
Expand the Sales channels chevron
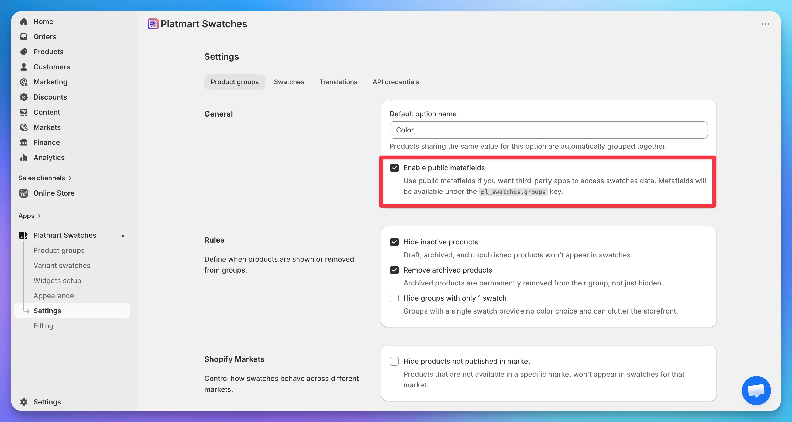click(x=70, y=178)
